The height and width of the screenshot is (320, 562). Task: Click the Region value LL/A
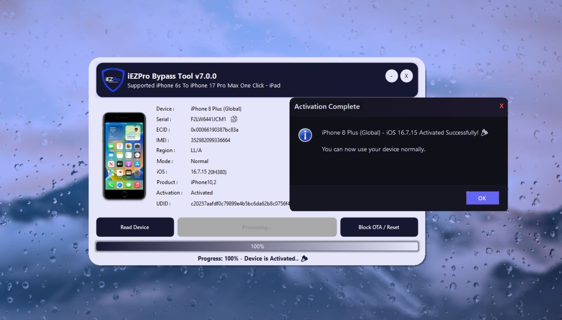click(196, 150)
